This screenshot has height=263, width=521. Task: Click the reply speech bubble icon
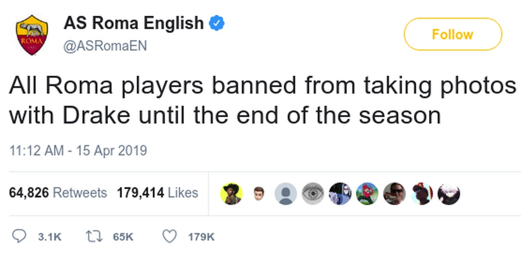(x=18, y=237)
